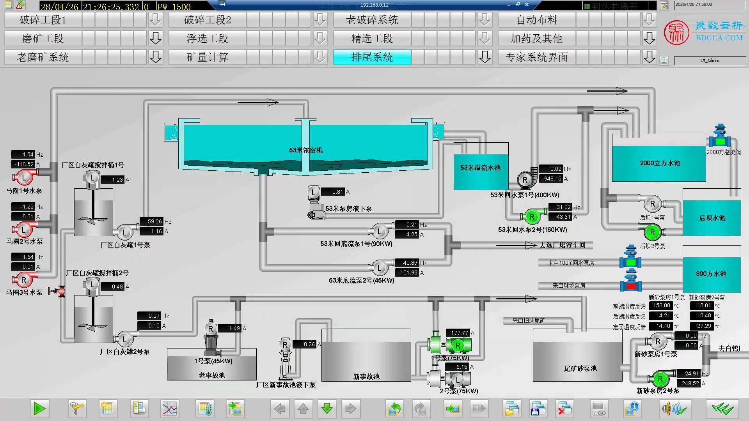Select the 53米回底流泵1号(90KW) pump symbol

380,231
